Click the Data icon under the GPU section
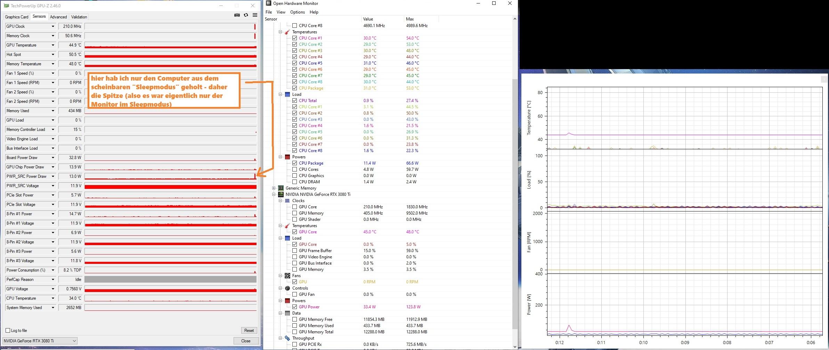This screenshot has width=829, height=350. tap(287, 313)
